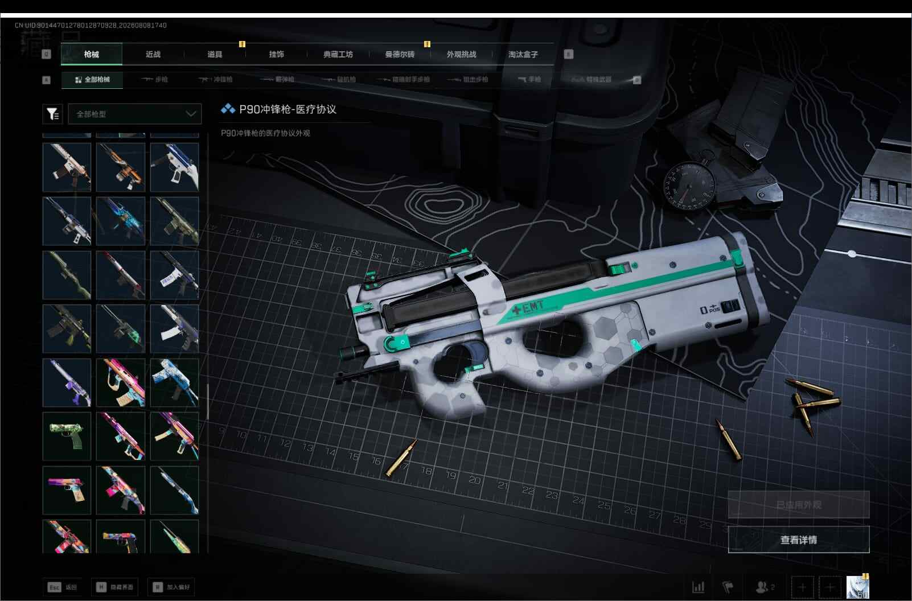Pick the blue cloud-patterned weapon skin thumbnail
This screenshot has width=912, height=601.
174,382
